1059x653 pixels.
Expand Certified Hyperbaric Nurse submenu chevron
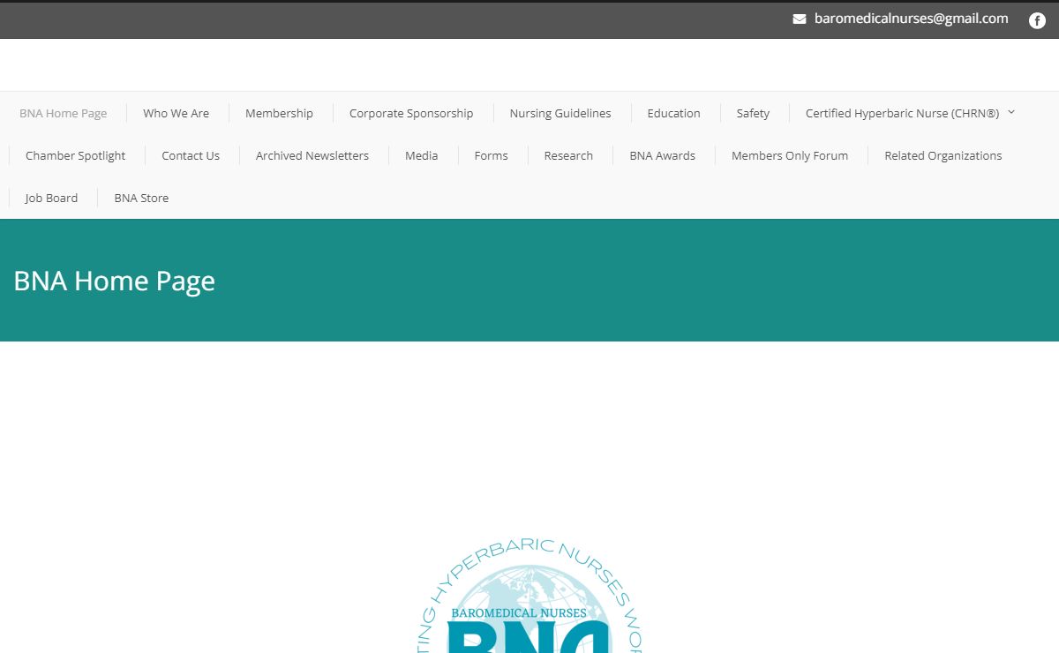click(x=1011, y=112)
